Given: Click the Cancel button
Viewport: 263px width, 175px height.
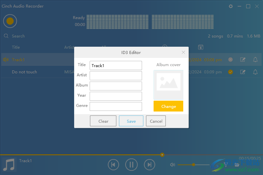Looking at the screenshot, I should [x=156, y=121].
